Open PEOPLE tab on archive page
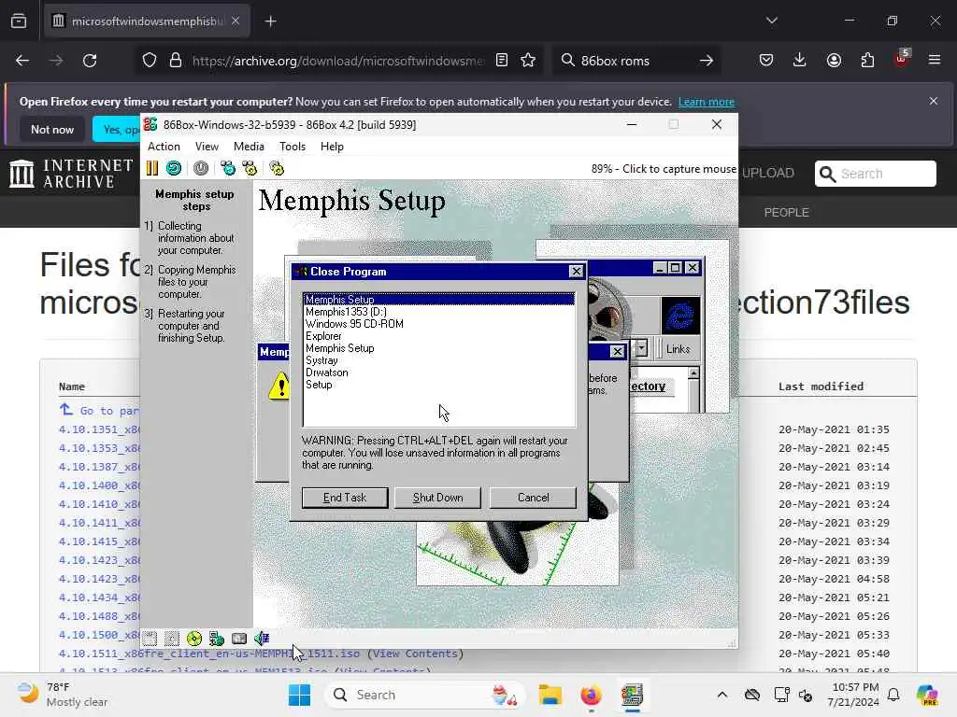The image size is (957, 717). (786, 212)
